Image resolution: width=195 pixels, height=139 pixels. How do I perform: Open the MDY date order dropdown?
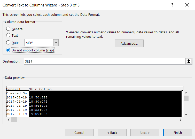(x=56, y=43)
